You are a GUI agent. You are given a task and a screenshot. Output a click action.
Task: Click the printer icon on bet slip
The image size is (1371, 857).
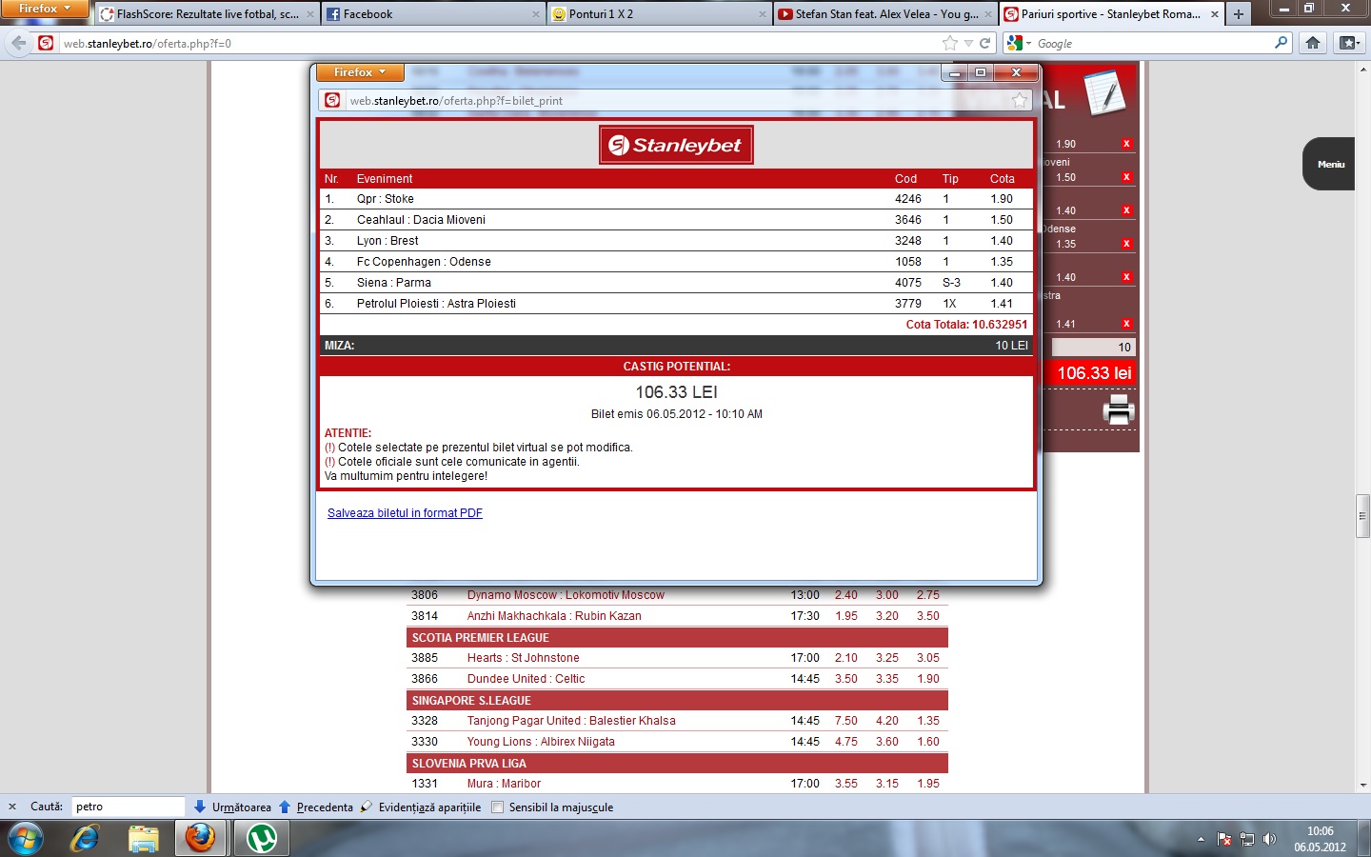[1119, 411]
